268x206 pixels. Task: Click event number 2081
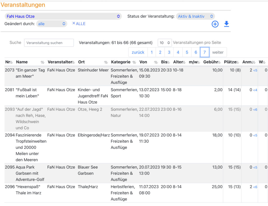click(x=10, y=90)
